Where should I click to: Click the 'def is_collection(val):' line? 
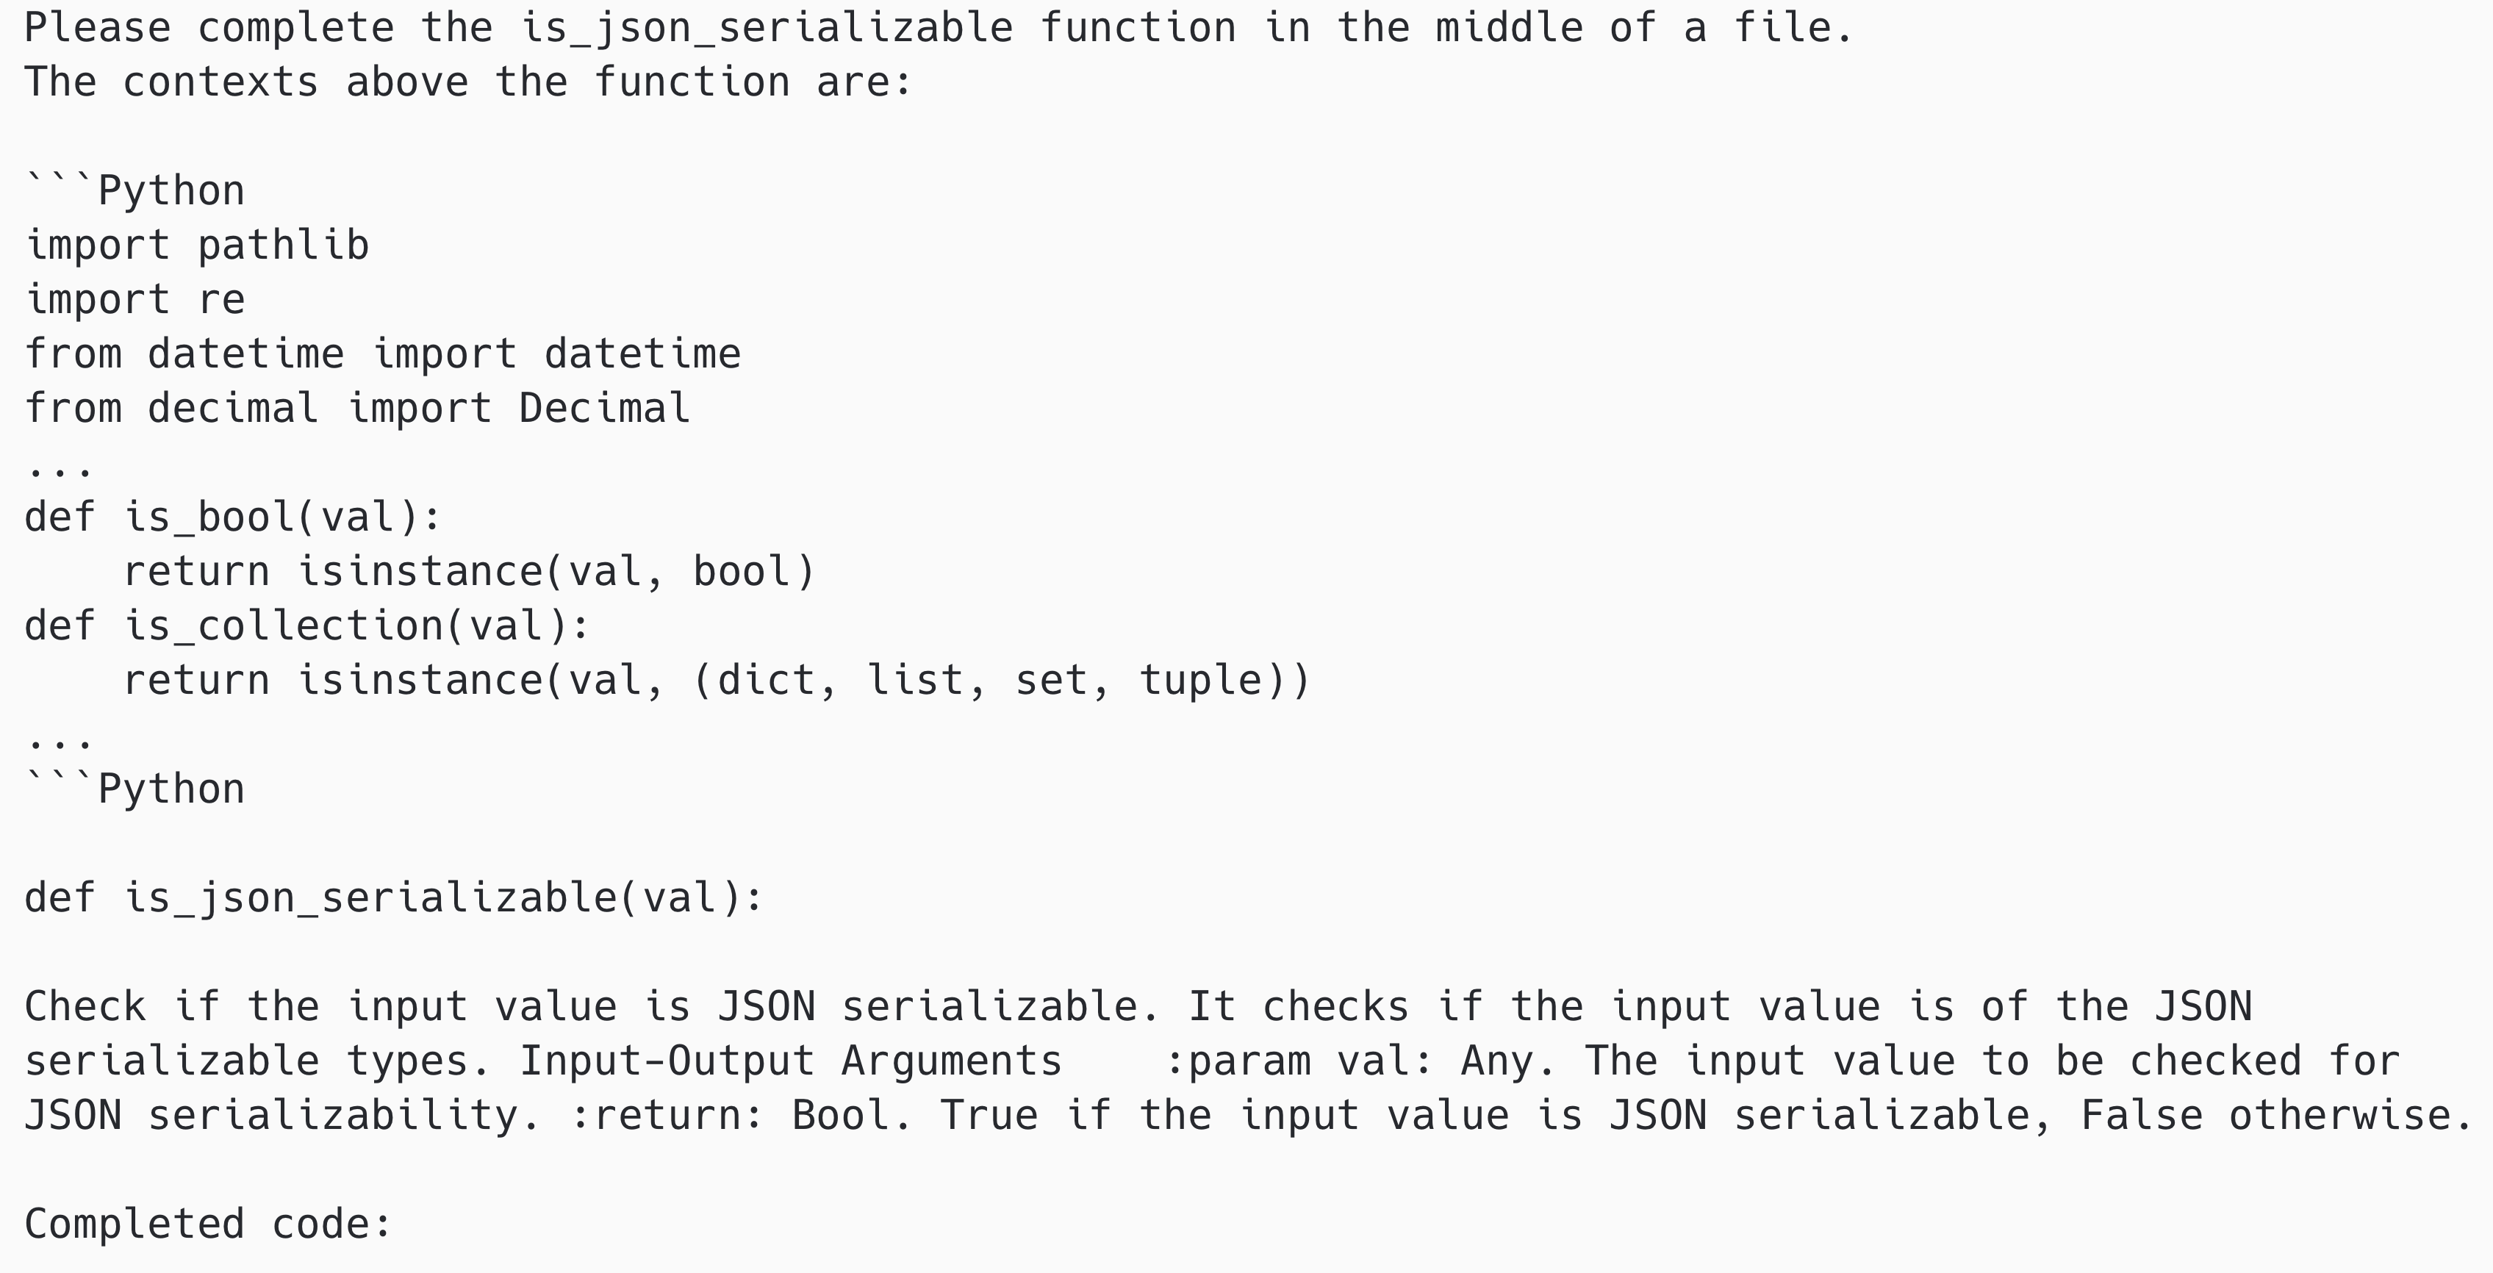point(306,626)
